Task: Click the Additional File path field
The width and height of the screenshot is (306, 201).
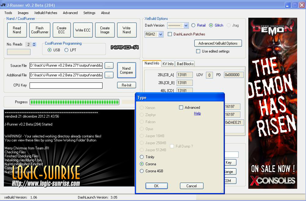Action: click(x=66, y=75)
